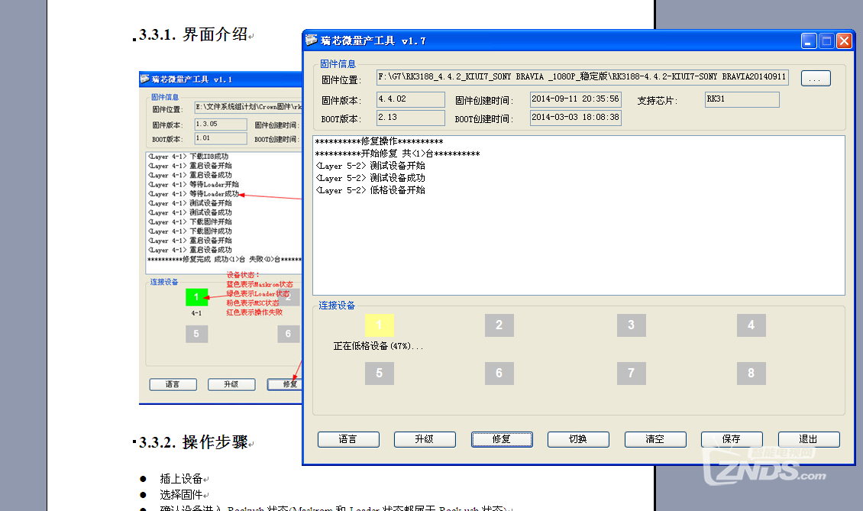Select gray device slot 3
Screen dimensions: 863x511
[631, 325]
